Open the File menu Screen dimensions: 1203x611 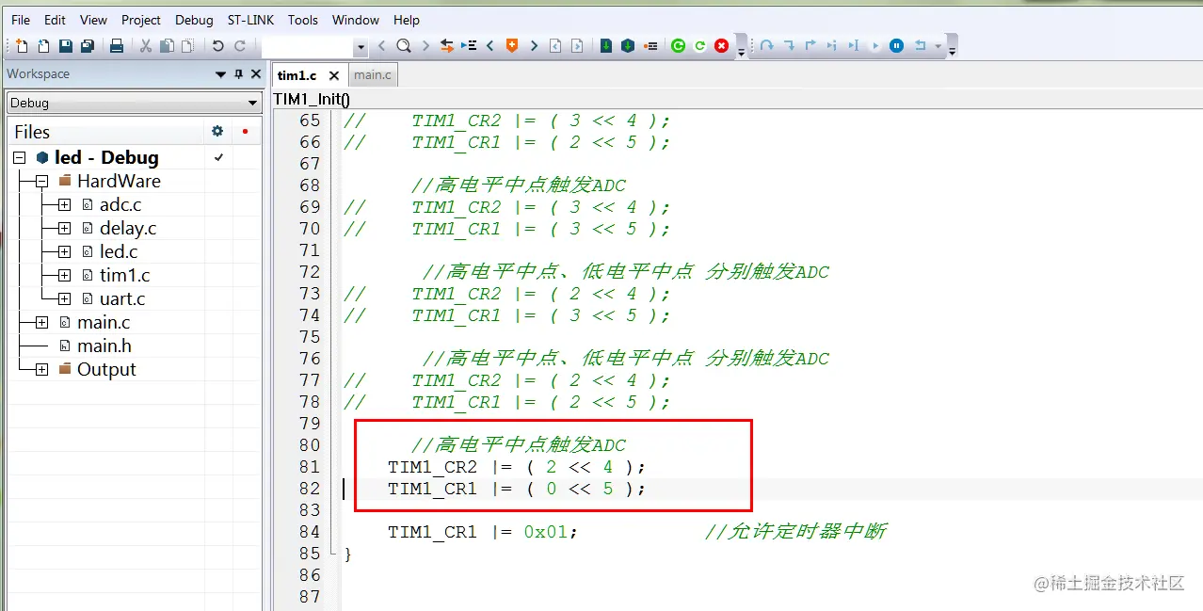(21, 20)
